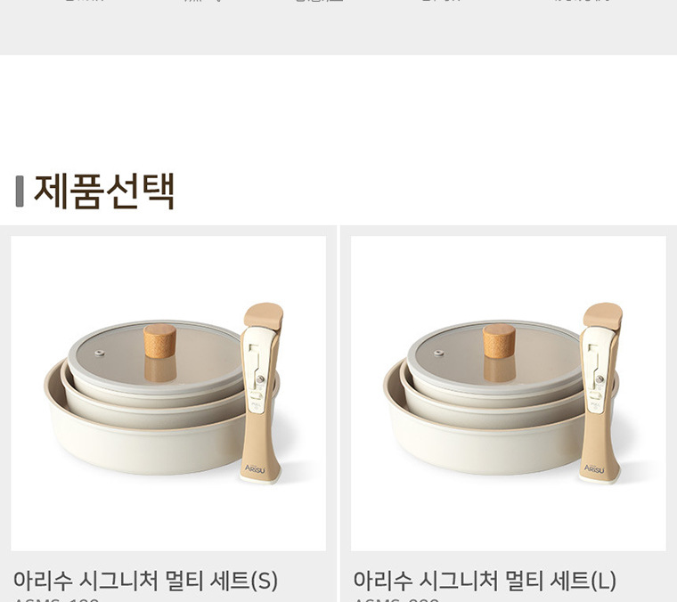
Task: Click the steam vent on S set lid
Action: click(100, 353)
